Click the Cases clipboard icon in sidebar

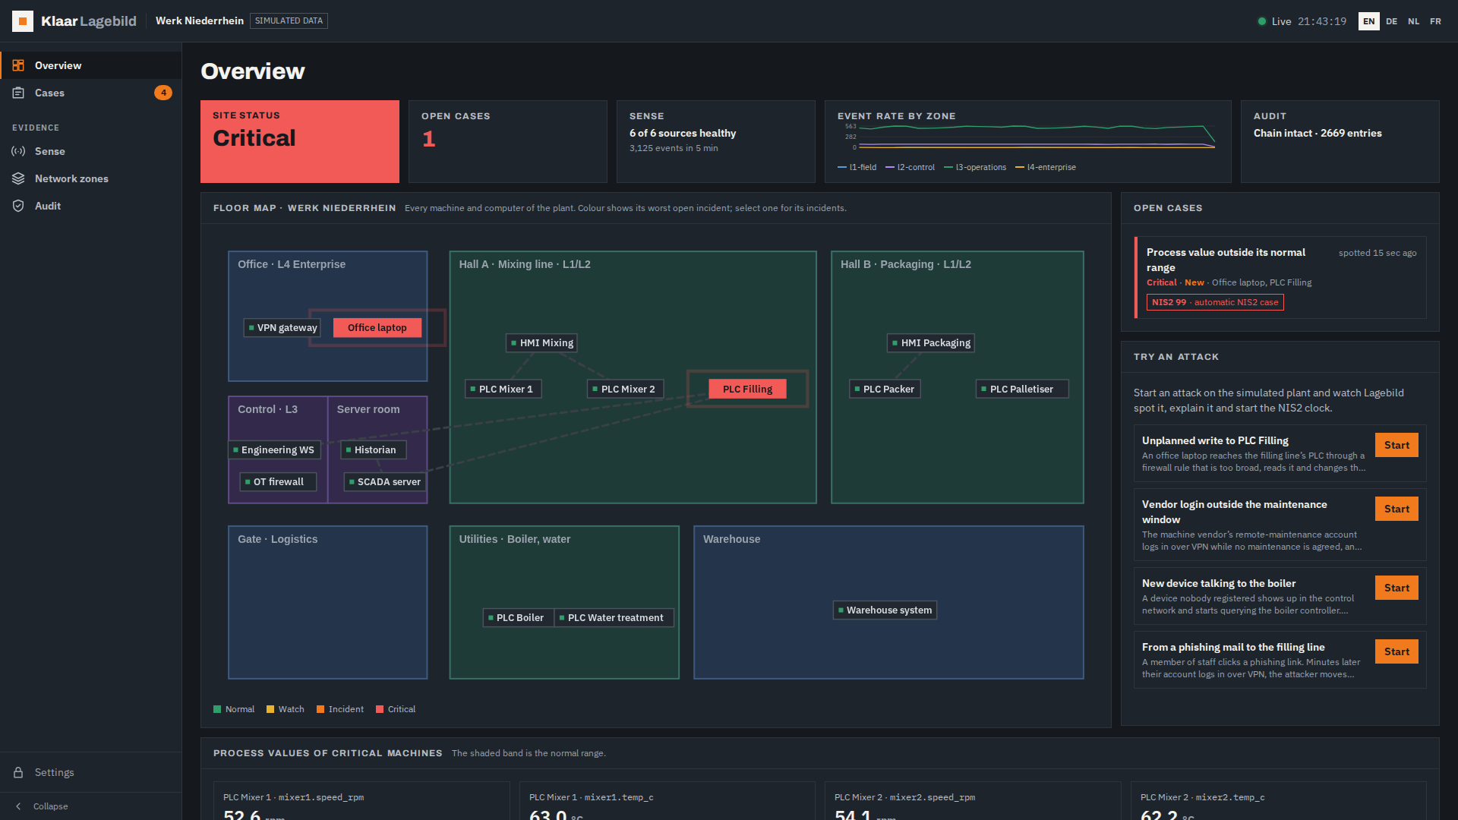pos(18,93)
